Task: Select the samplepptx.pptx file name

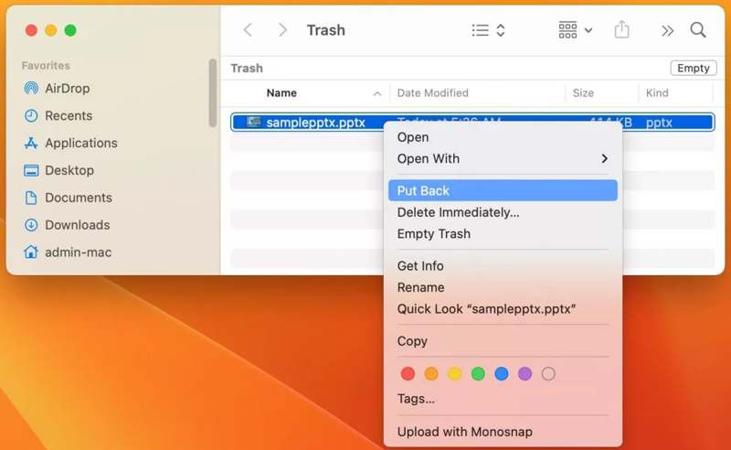Action: pyautogui.click(x=315, y=123)
